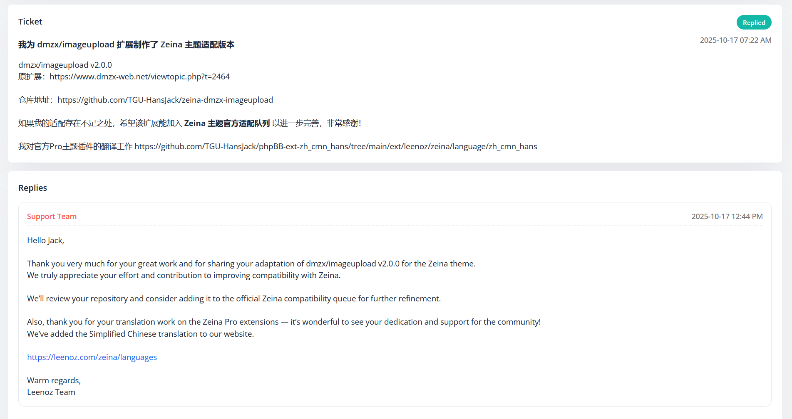Click the 'Hello Jack,' greeting line

tap(45, 240)
